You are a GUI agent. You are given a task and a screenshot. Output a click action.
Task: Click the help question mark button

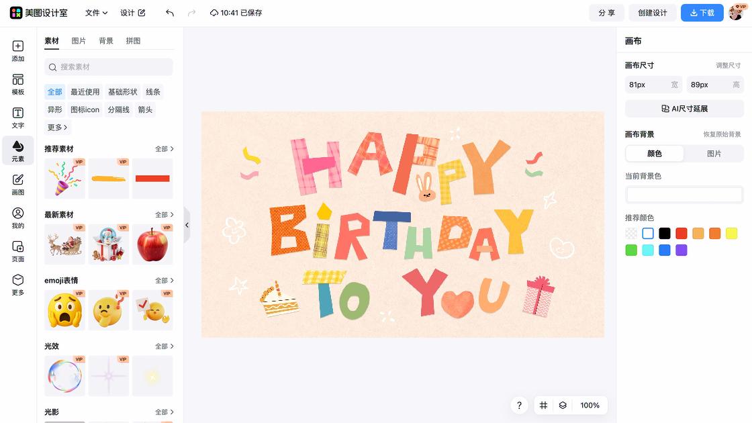[x=519, y=406]
